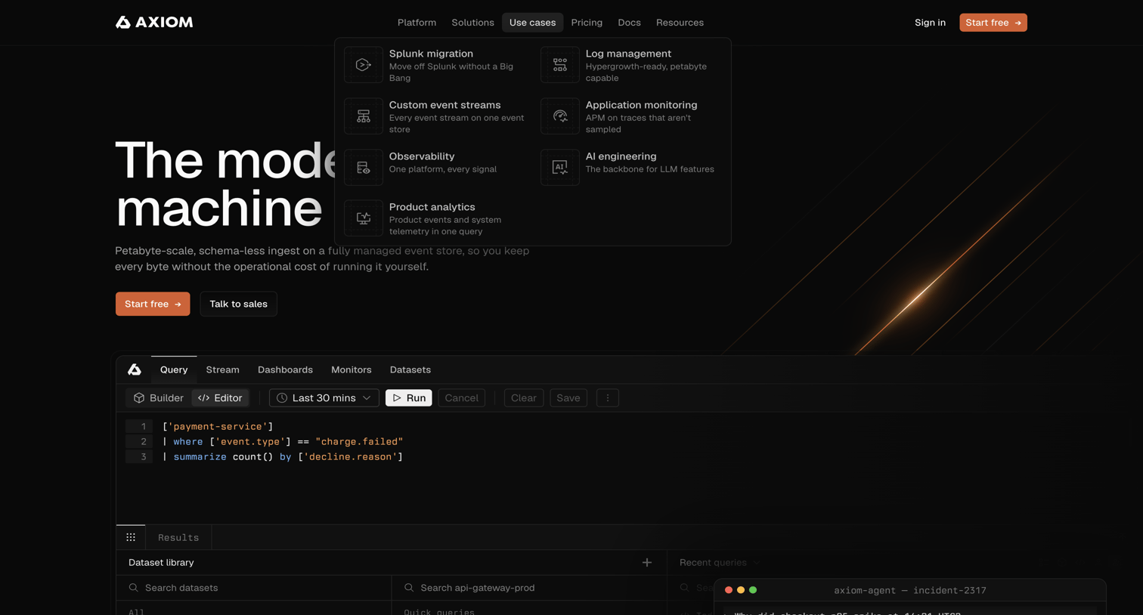Click the AI engineering icon tile
Viewport: 1143px width, 615px height.
point(560,168)
